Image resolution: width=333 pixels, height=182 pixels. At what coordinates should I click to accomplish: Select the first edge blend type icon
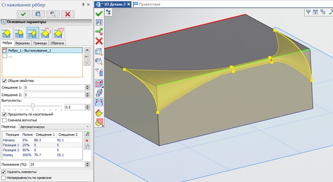click(7, 33)
